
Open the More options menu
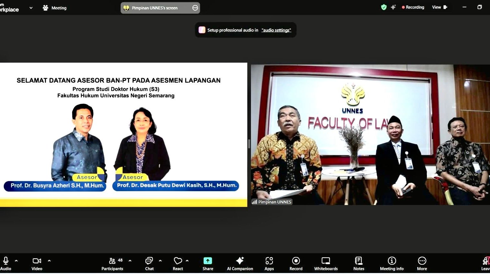click(422, 263)
